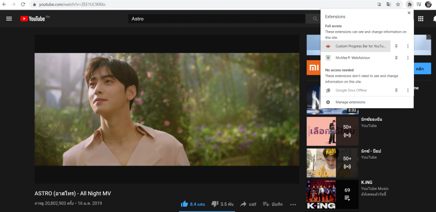Select Google Docs Offline extension

coord(356,90)
